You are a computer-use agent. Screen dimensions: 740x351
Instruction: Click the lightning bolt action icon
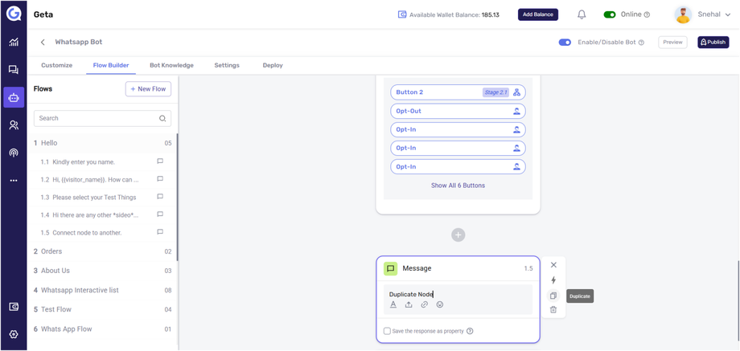553,280
